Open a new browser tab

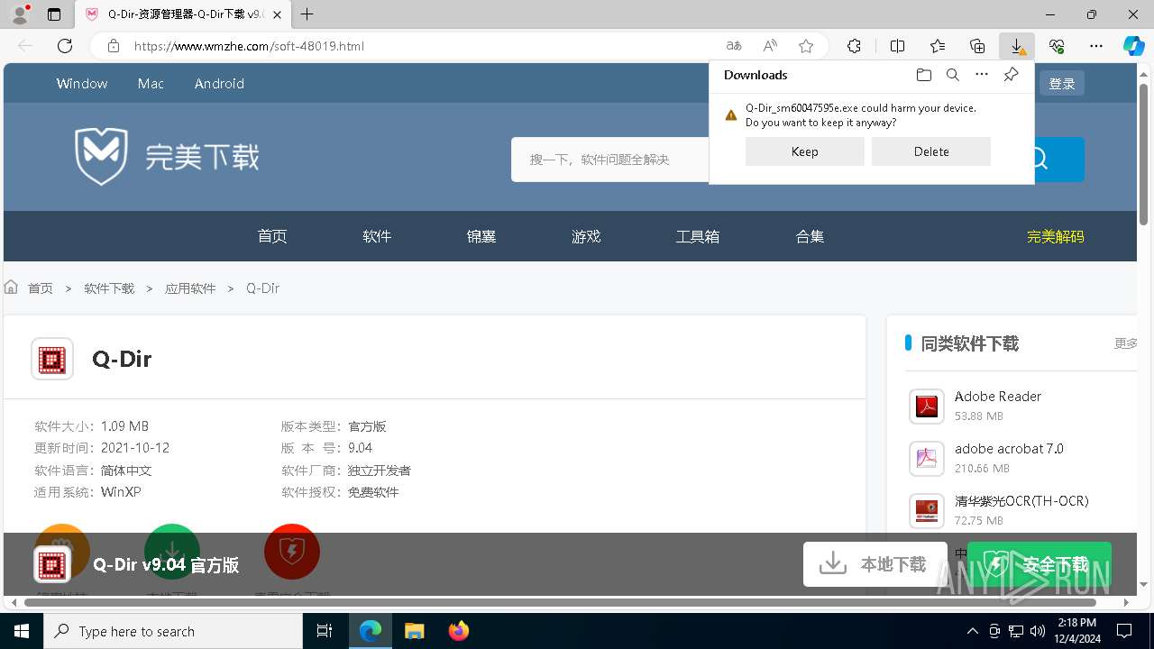click(x=307, y=14)
